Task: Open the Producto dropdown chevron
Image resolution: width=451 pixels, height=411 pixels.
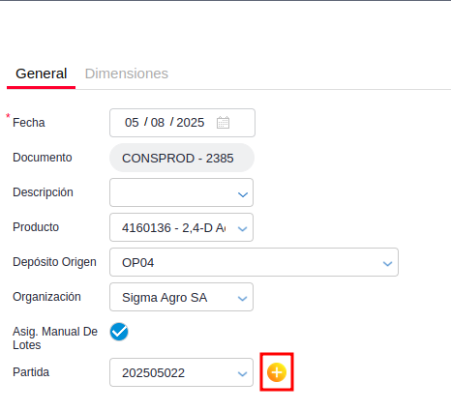Action: pos(243,229)
